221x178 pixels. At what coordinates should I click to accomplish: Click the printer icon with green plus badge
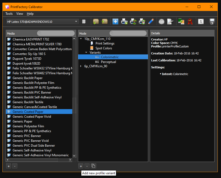[x=124, y=21]
